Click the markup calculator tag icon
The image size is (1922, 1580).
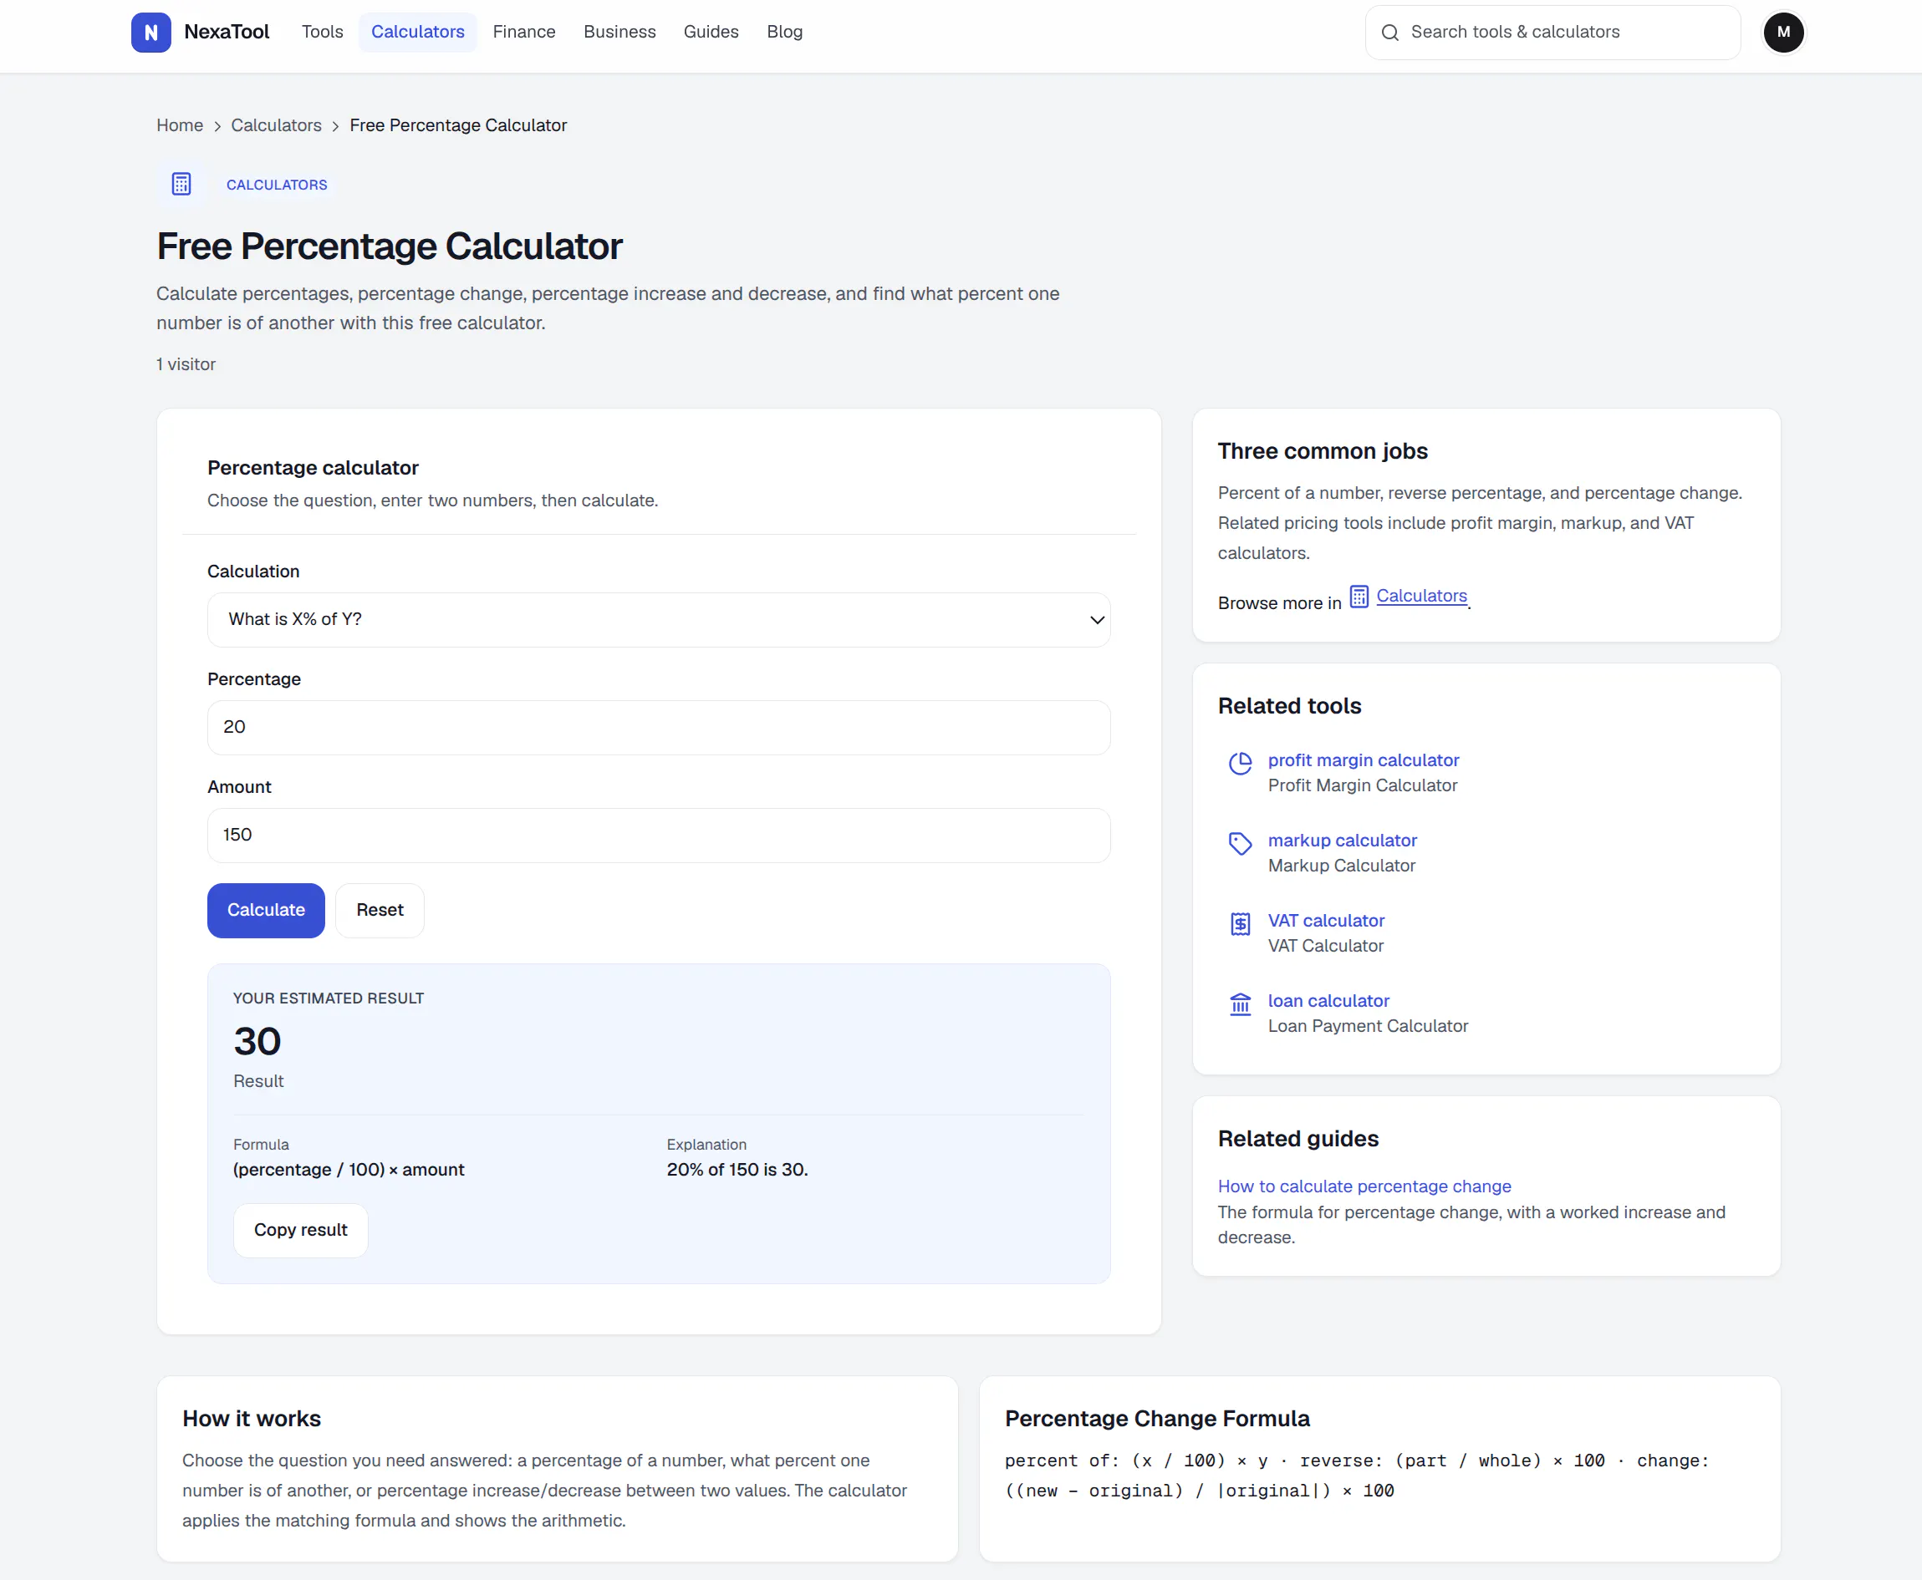(1240, 844)
